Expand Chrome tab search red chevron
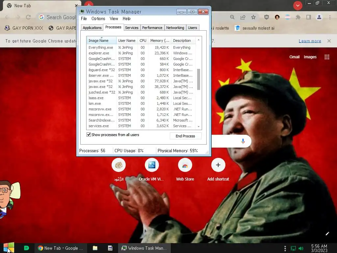The image size is (337, 253). click(298, 6)
